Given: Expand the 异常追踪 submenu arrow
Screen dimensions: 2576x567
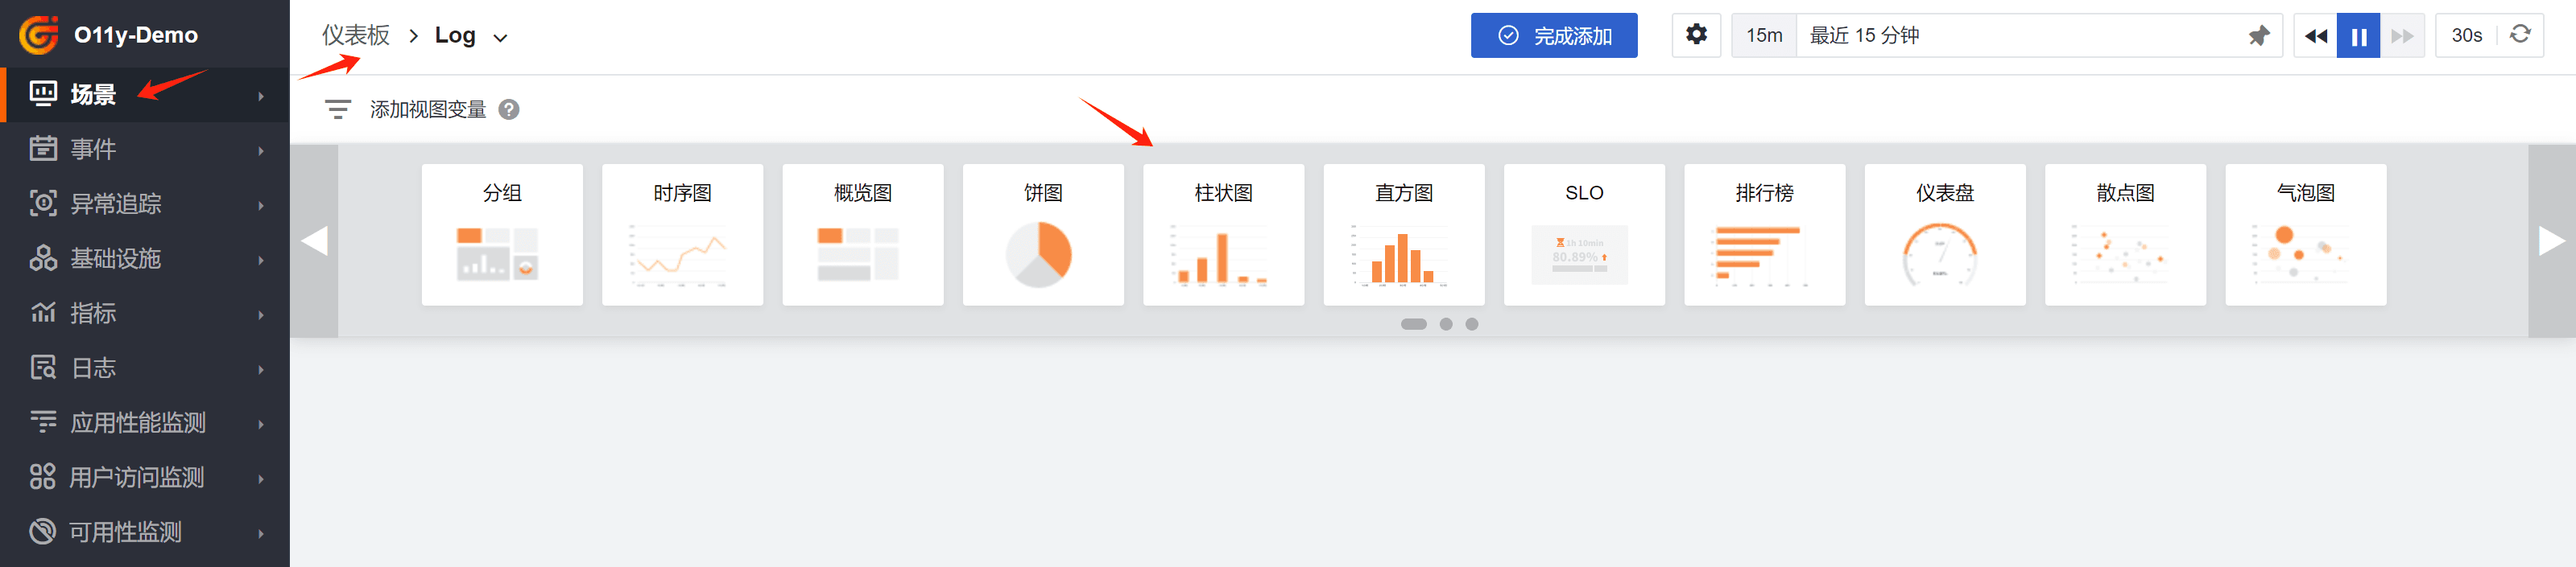Looking at the screenshot, I should [x=261, y=206].
